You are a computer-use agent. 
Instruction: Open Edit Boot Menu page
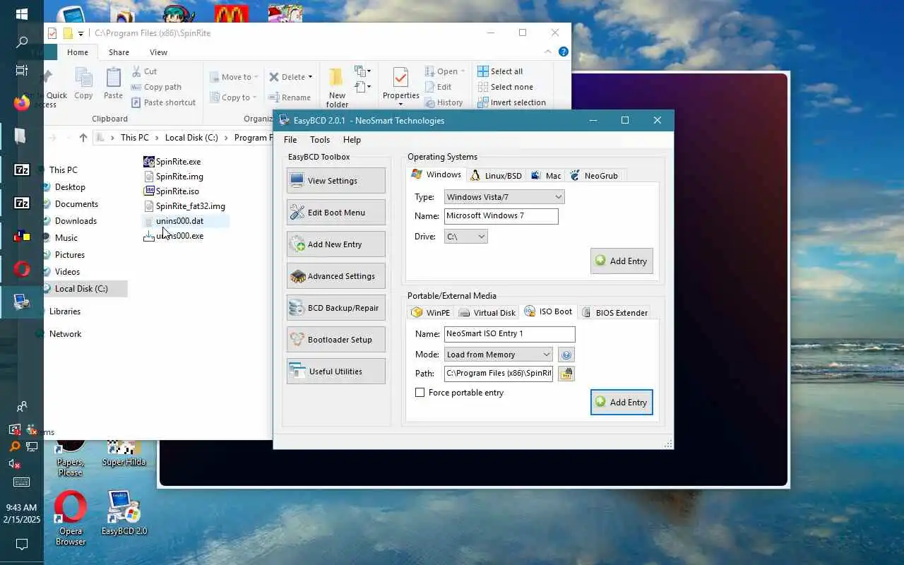click(x=336, y=213)
